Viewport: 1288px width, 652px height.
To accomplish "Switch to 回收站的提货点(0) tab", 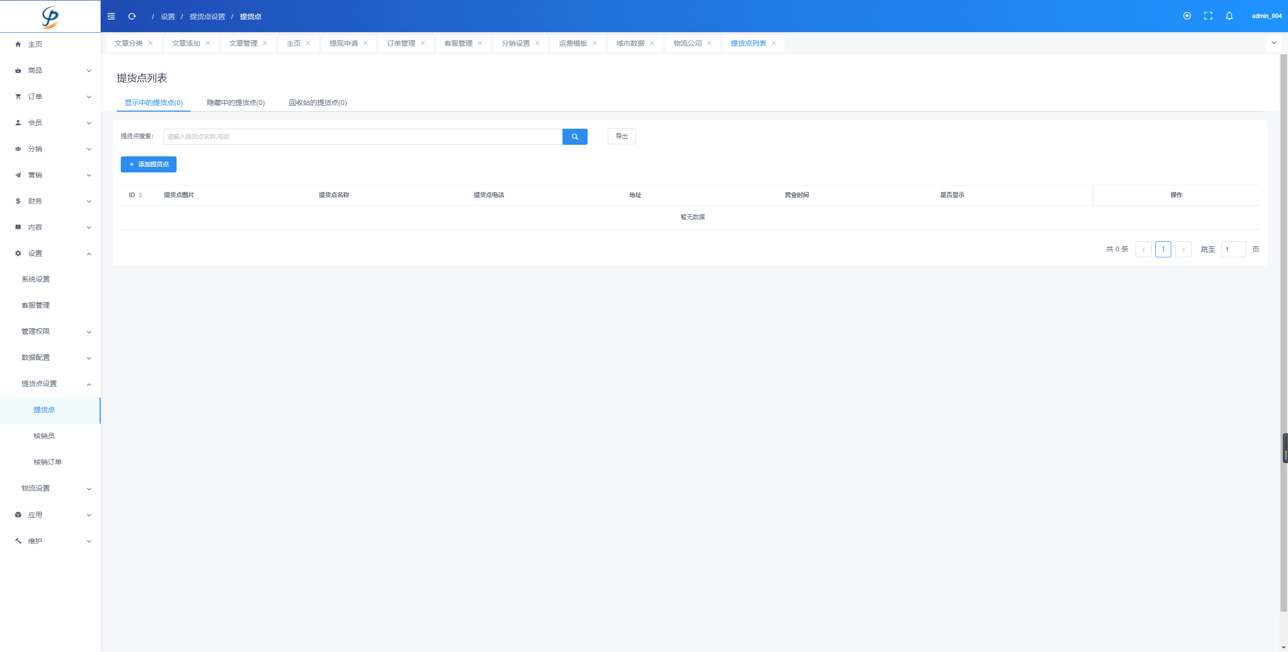I will click(x=317, y=103).
